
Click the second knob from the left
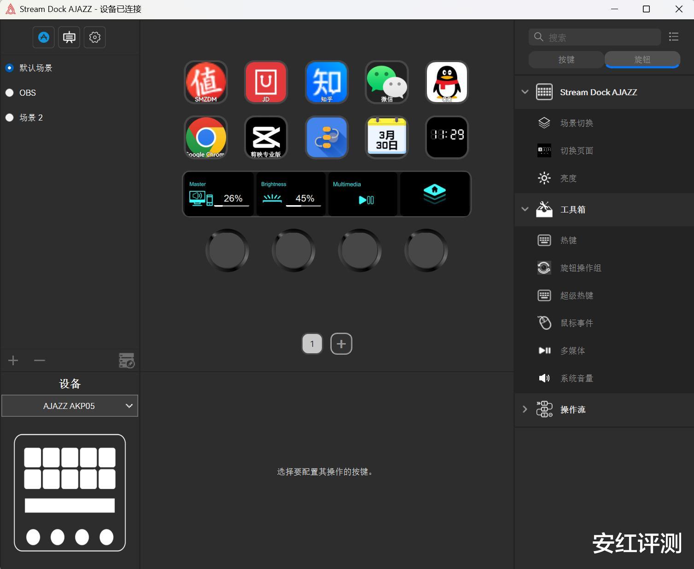click(294, 251)
